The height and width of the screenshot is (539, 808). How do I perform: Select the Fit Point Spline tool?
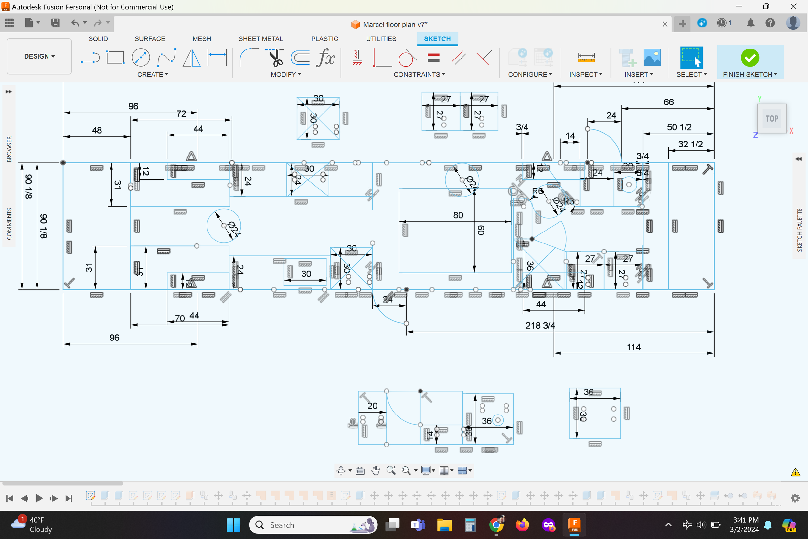click(167, 58)
